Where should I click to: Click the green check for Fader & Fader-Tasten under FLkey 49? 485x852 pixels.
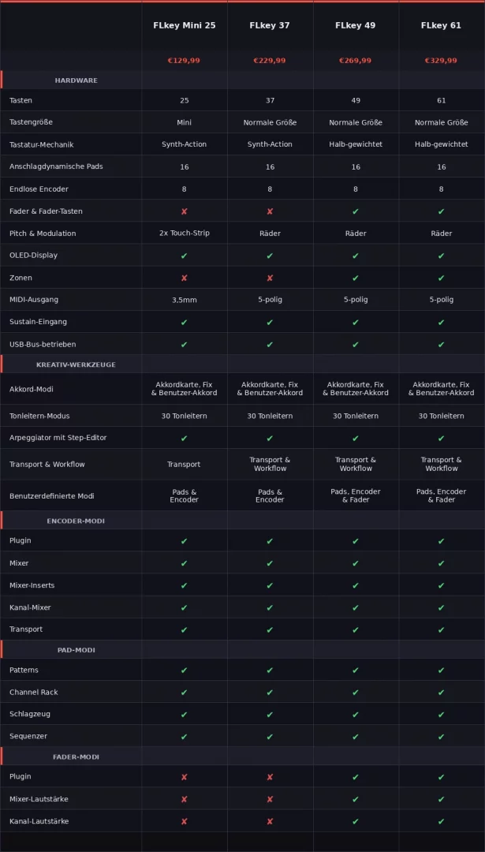pyautogui.click(x=356, y=211)
